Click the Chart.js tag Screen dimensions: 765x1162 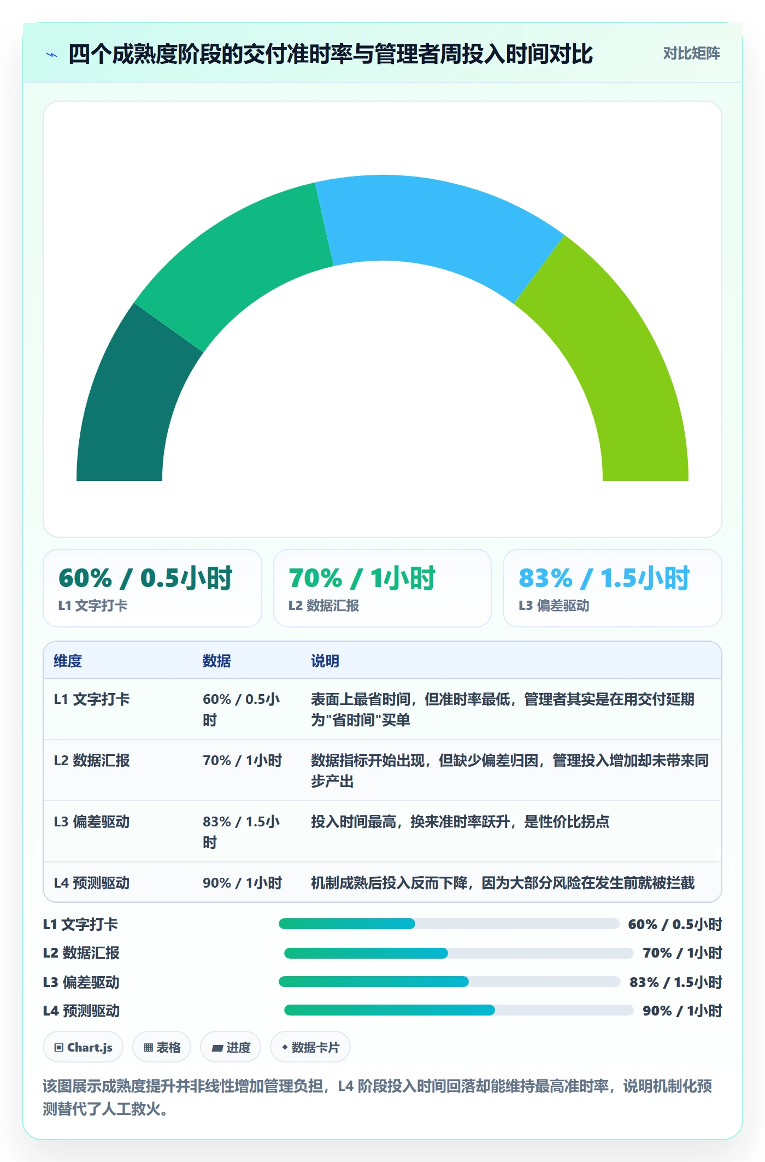click(83, 1047)
